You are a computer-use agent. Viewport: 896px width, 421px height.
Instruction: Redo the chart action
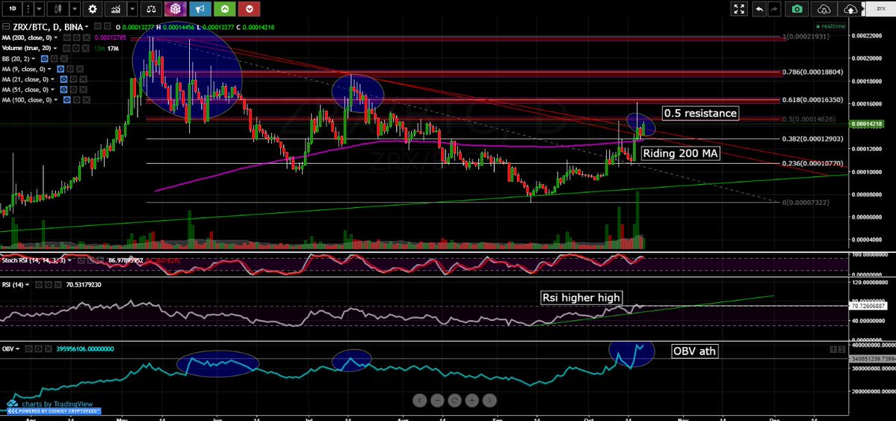coord(775,8)
